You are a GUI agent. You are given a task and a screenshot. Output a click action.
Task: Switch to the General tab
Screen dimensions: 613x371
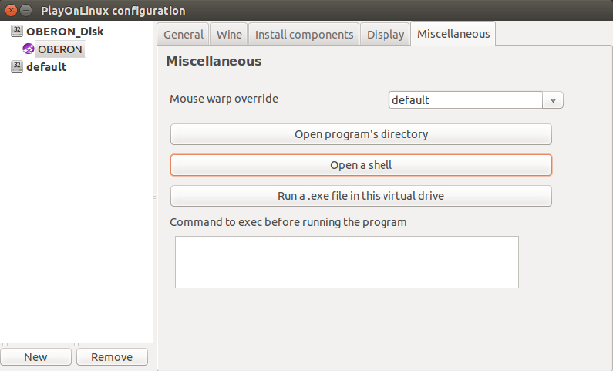tap(184, 34)
